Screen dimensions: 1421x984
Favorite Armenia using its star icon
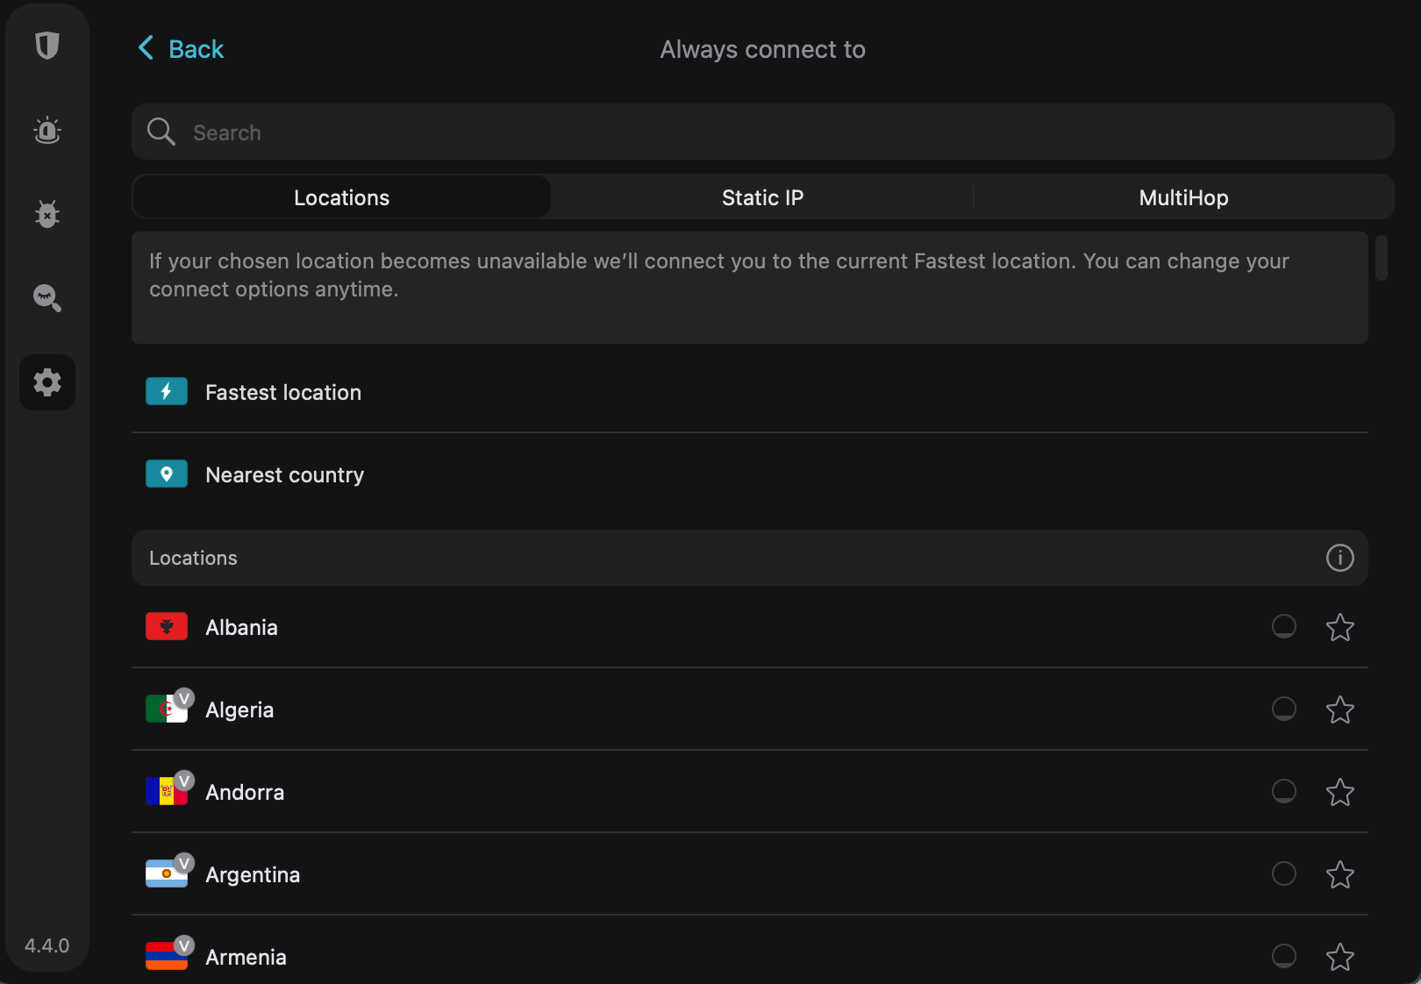click(x=1339, y=957)
